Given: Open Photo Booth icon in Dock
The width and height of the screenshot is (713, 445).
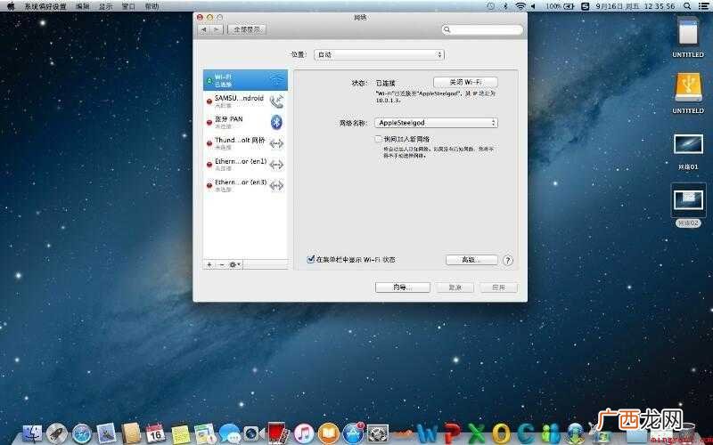Looking at the screenshot, I should [x=278, y=433].
